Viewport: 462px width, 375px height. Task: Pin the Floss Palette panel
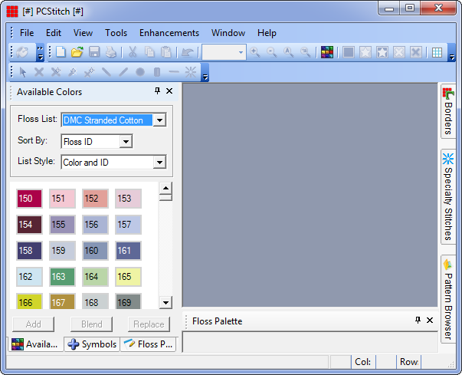coord(418,320)
